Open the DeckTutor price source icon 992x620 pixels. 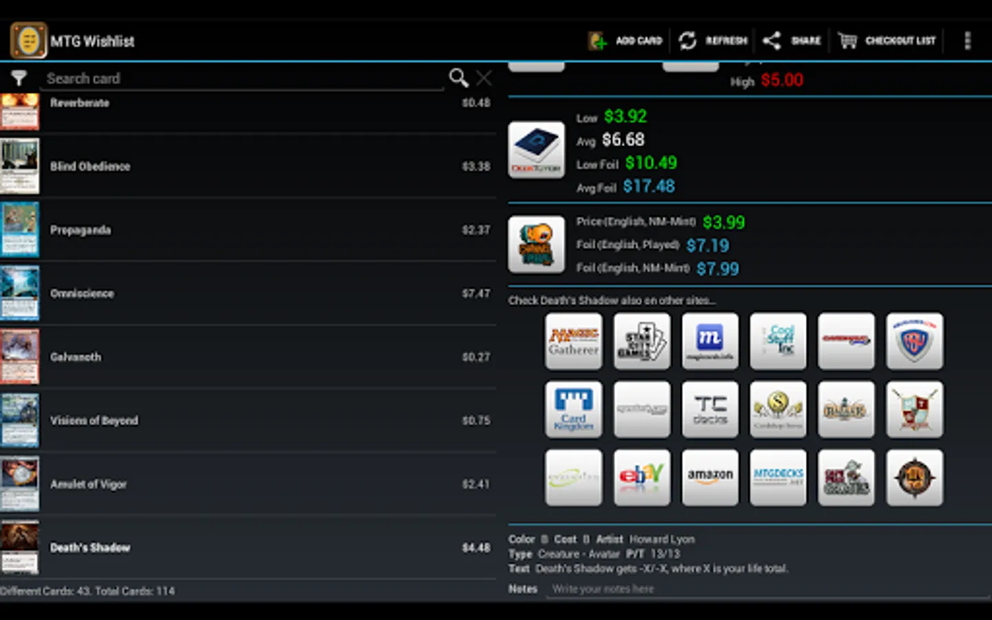point(537,150)
